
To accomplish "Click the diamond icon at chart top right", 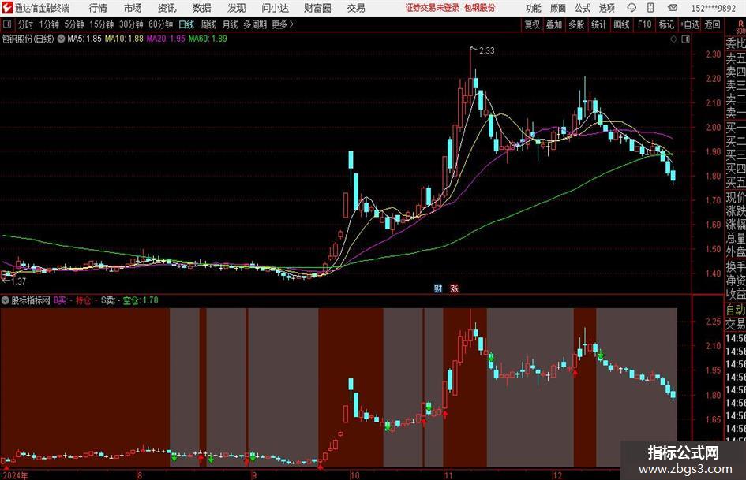I will click(x=673, y=39).
